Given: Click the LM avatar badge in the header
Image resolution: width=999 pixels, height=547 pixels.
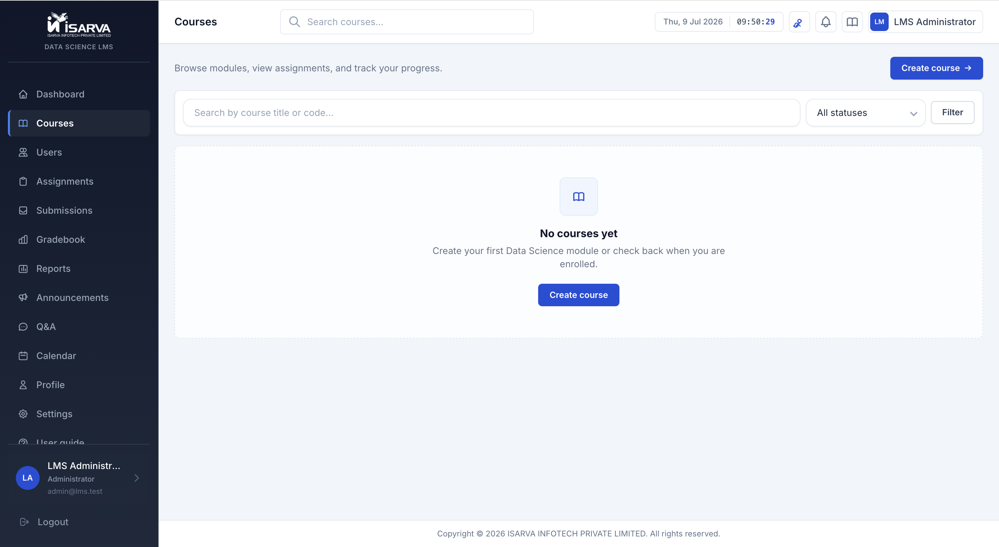Looking at the screenshot, I should click(879, 22).
